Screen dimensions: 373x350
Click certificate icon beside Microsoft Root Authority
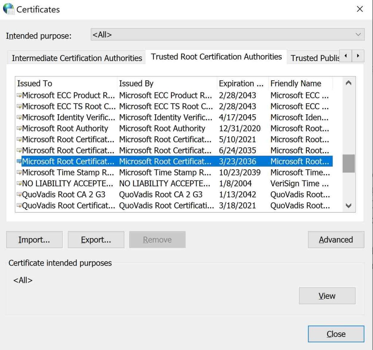19,129
